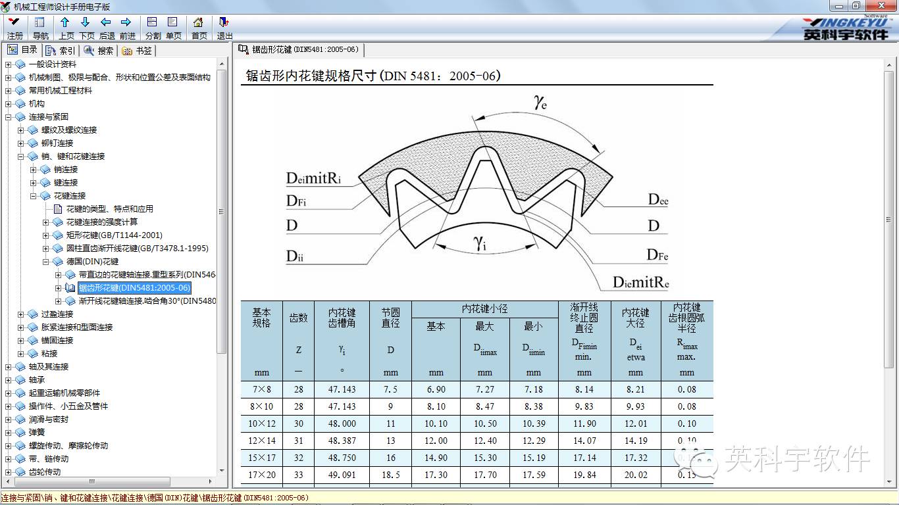
Task: Select 销连接 in the tree
Action: tap(66, 170)
